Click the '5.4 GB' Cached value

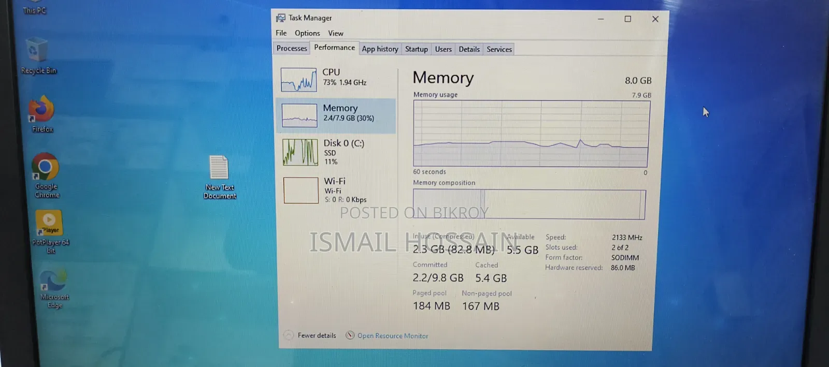click(491, 278)
